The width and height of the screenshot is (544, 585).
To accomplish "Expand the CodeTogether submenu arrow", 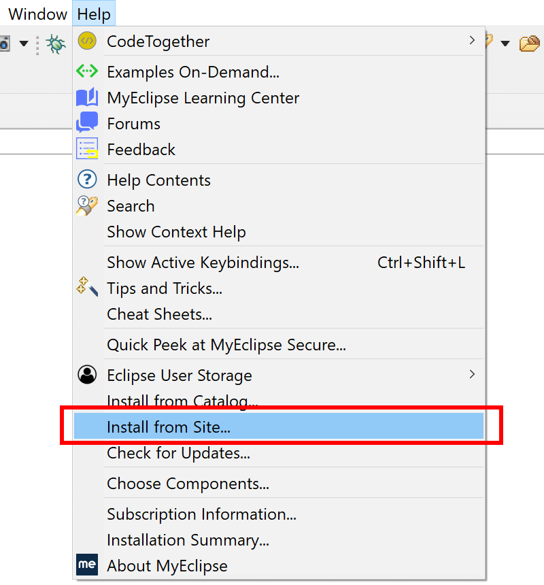I will point(472,40).
